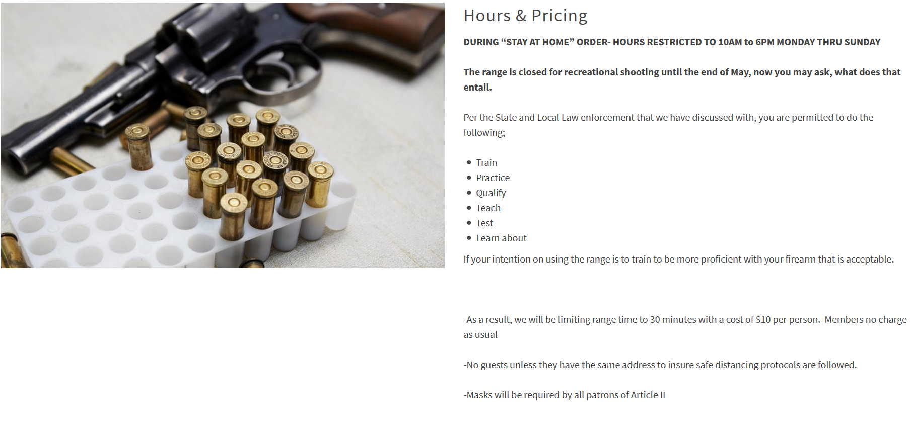The image size is (910, 431).
Task: Click the "Stay at Home" restricted hours notice
Action: pos(672,42)
